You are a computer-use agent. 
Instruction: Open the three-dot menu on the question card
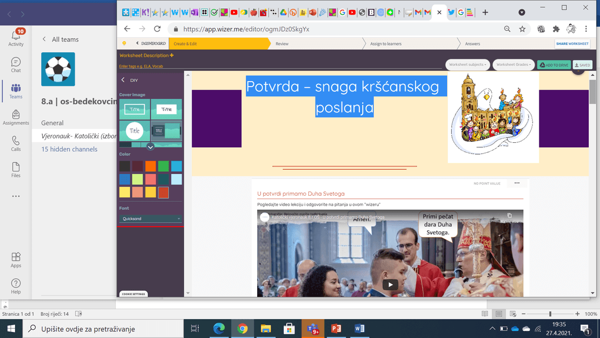pyautogui.click(x=517, y=183)
